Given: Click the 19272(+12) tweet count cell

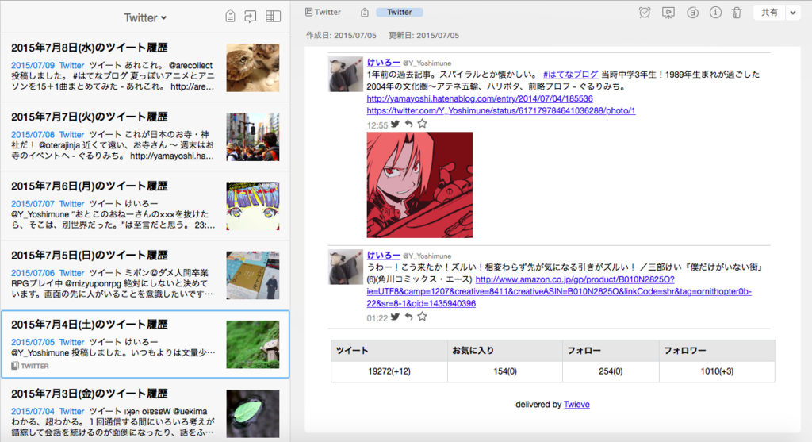Looking at the screenshot, I should click(x=389, y=371).
